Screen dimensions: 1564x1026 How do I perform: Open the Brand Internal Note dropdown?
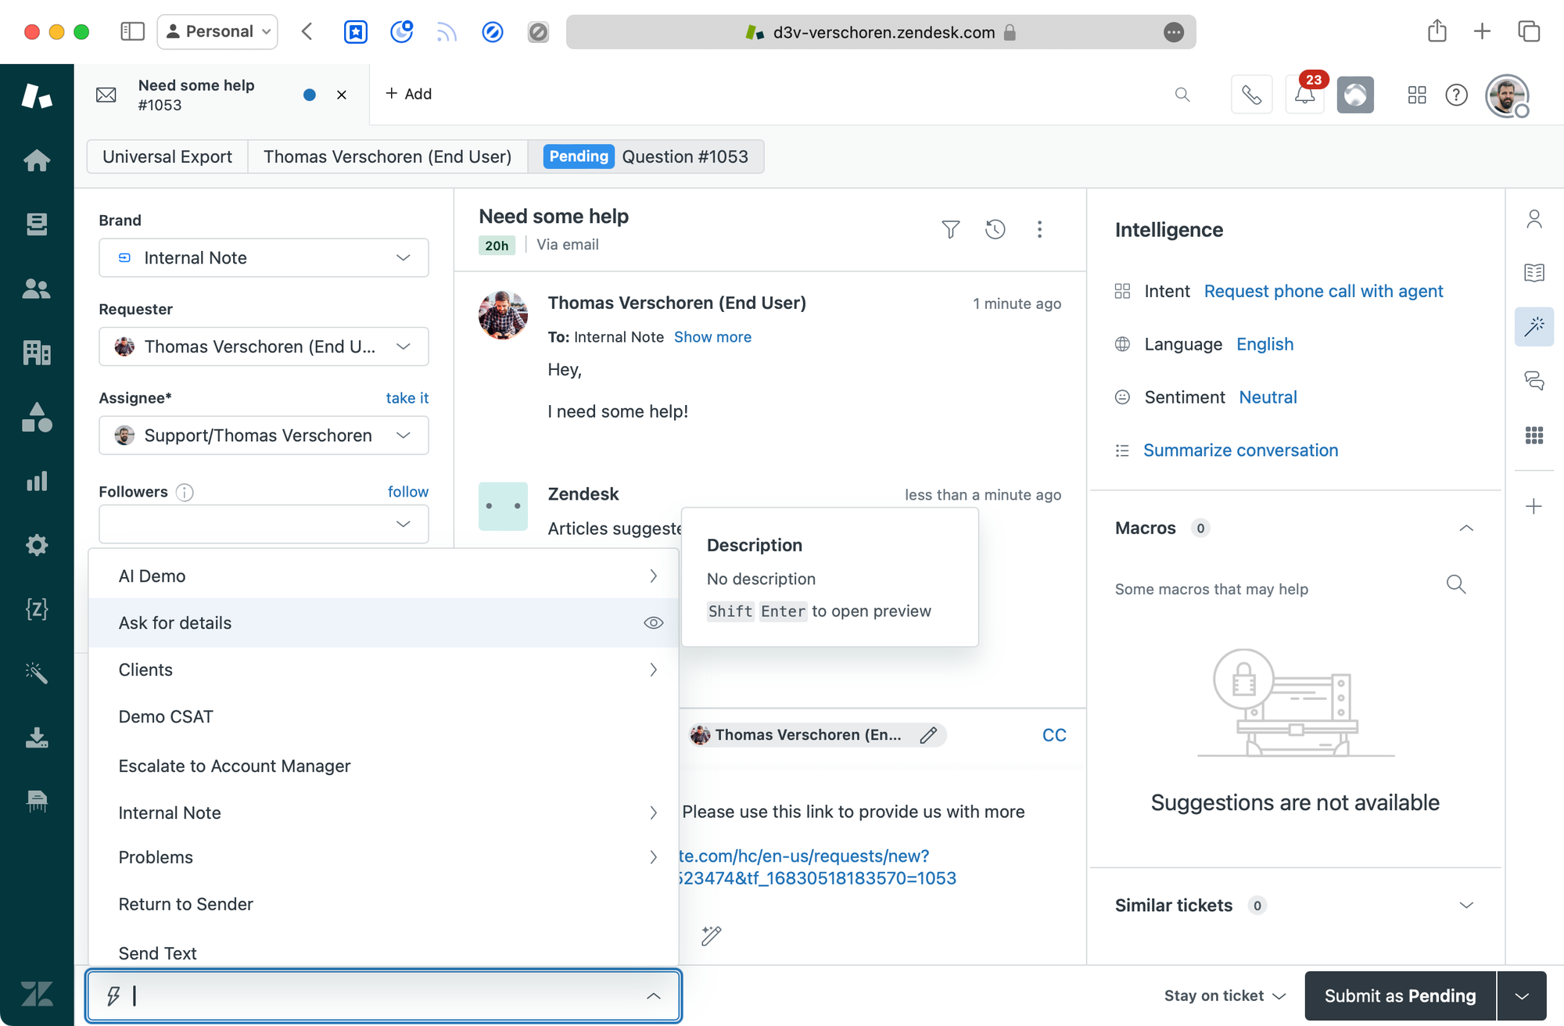coord(264,258)
